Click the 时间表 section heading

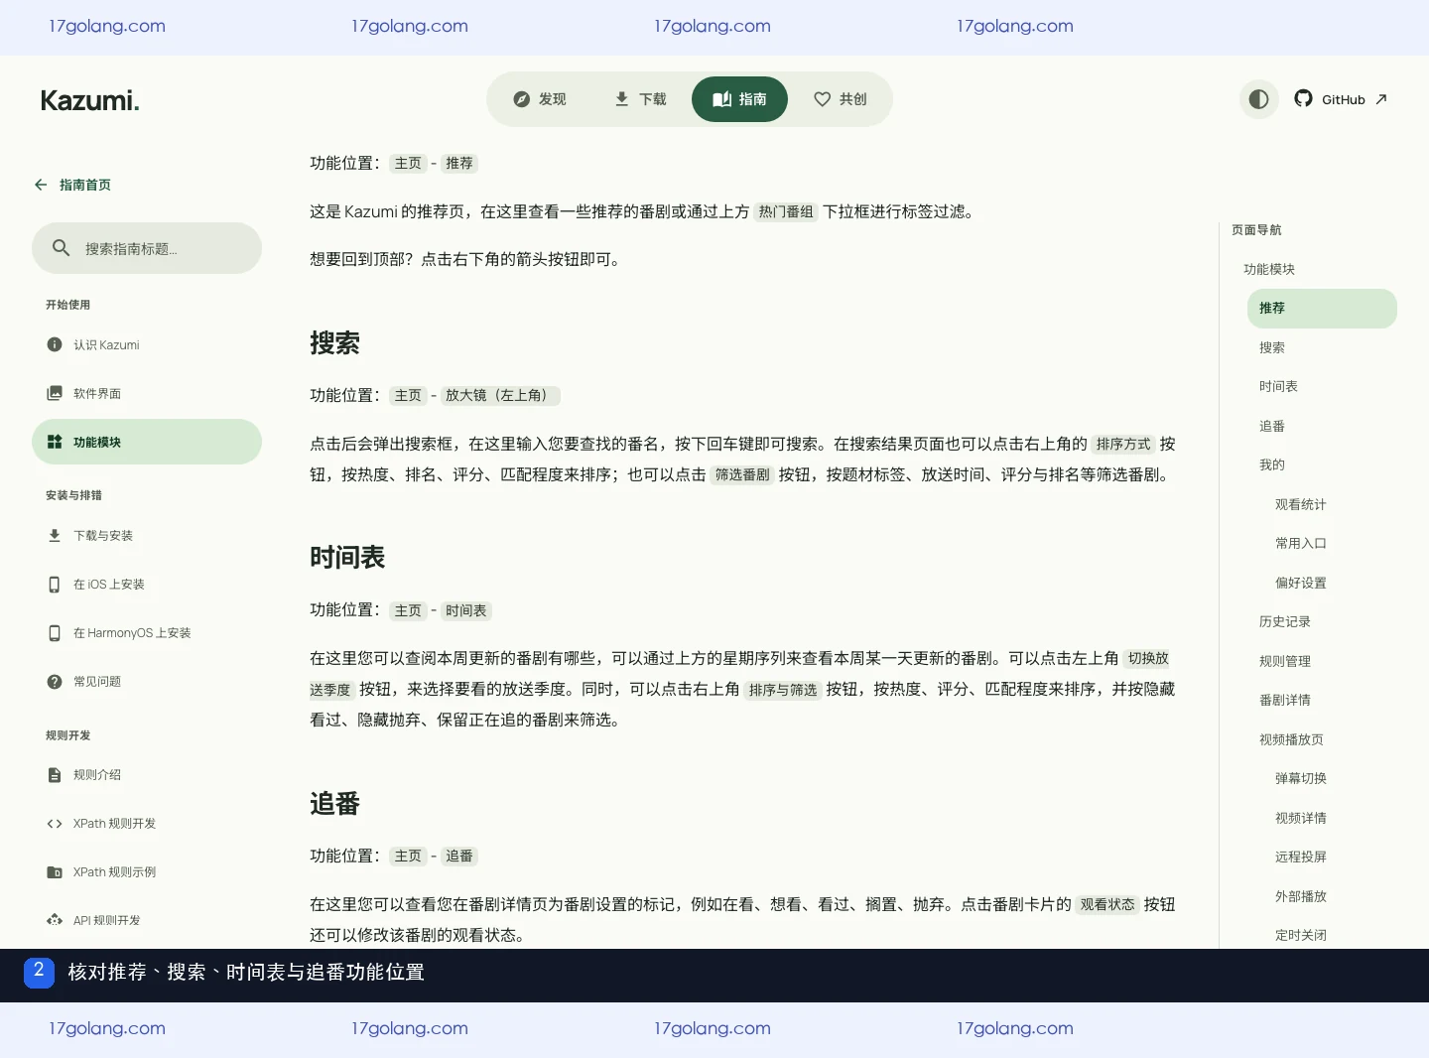pyautogui.click(x=347, y=558)
